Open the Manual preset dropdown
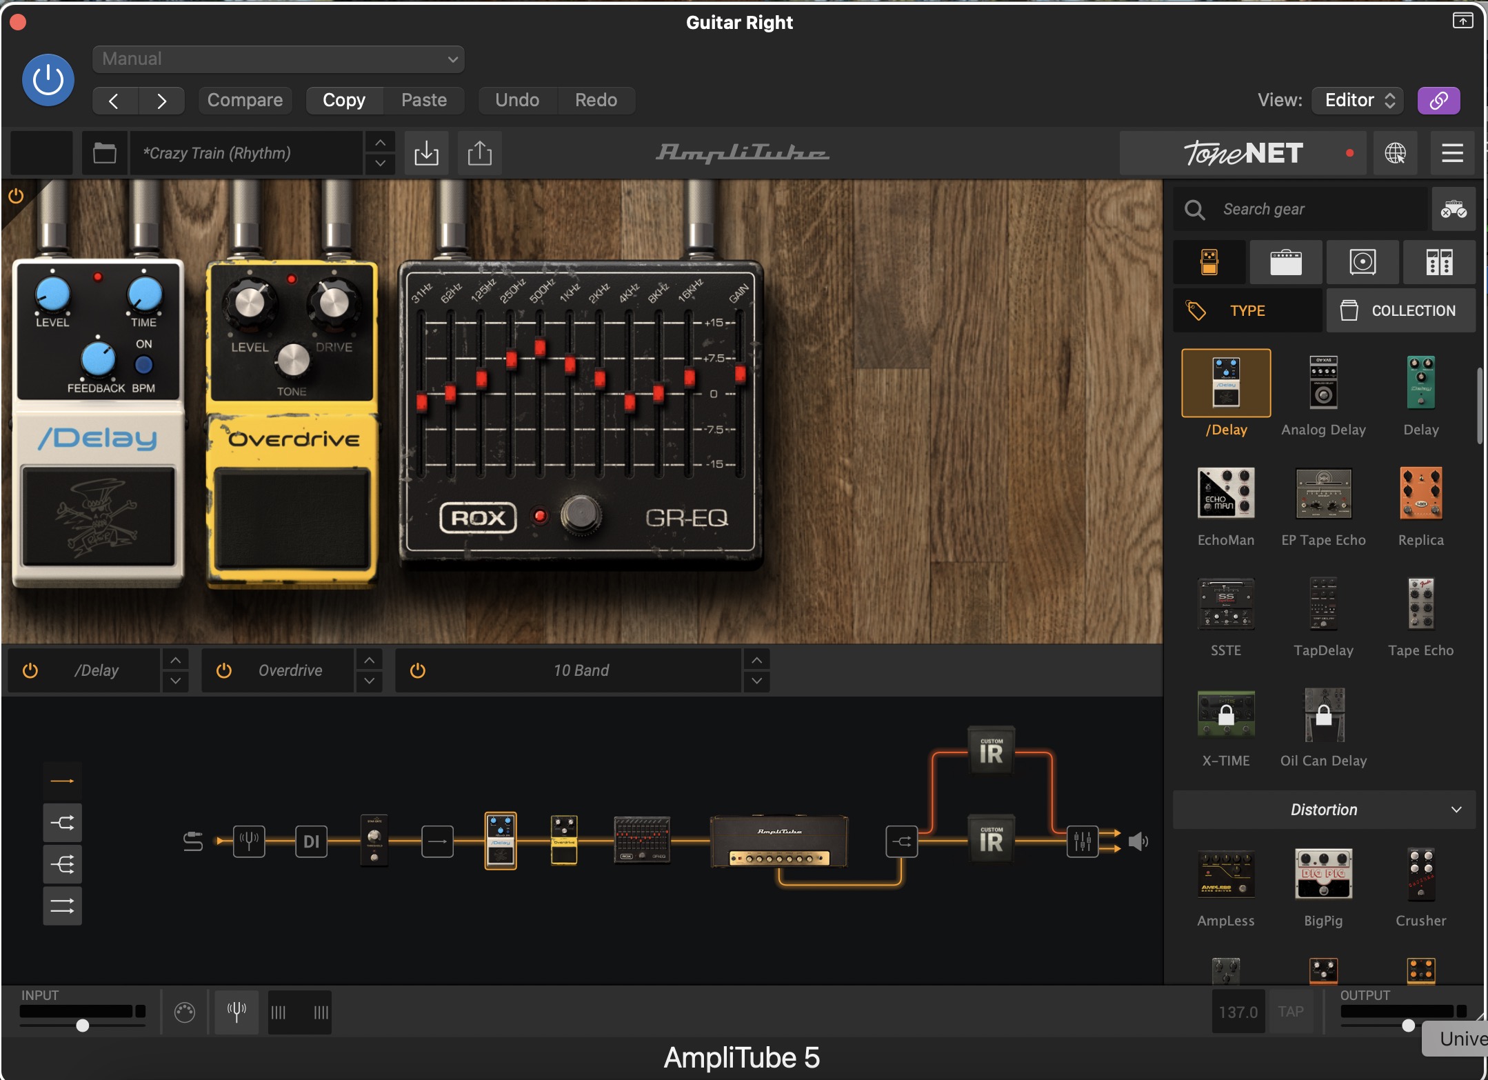Image resolution: width=1488 pixels, height=1080 pixels. 278,59
